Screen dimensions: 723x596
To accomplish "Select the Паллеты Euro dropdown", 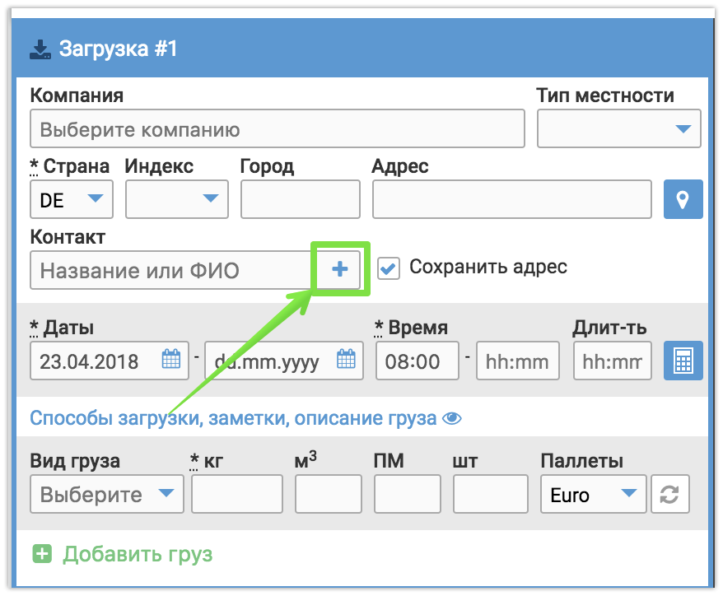I will click(593, 494).
